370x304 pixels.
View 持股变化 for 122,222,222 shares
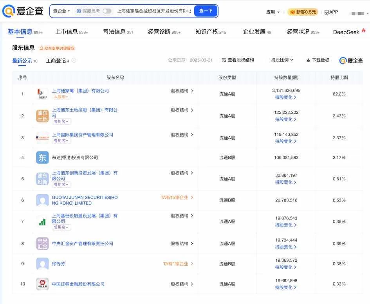click(x=285, y=119)
